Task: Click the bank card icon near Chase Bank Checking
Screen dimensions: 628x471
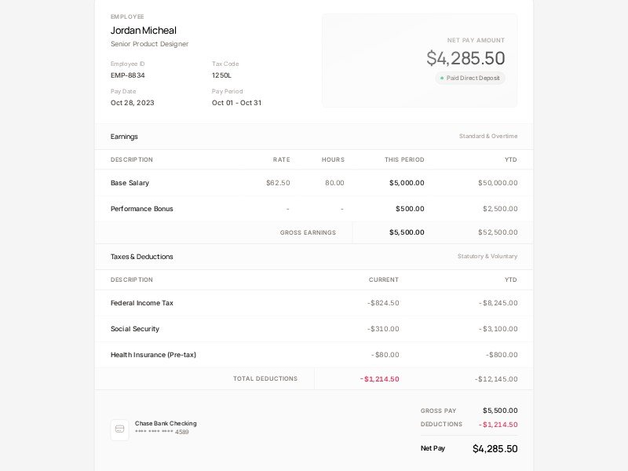Action: [x=119, y=429]
